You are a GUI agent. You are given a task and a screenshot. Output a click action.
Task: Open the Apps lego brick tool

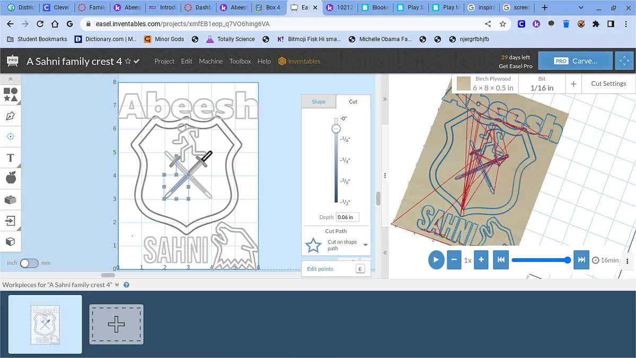pos(11,199)
